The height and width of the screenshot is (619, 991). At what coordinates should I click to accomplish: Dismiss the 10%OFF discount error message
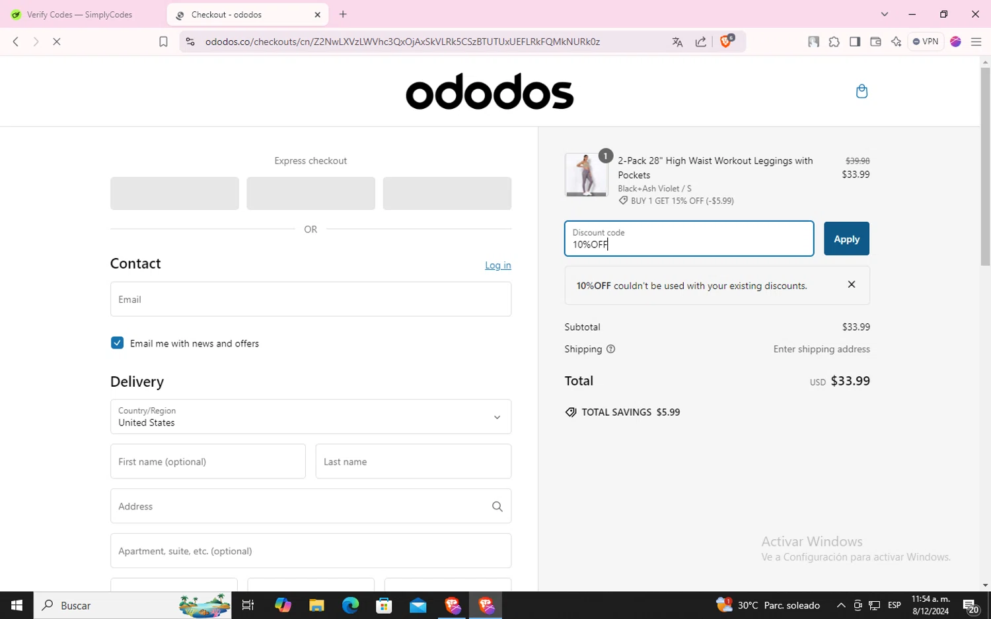tap(852, 284)
